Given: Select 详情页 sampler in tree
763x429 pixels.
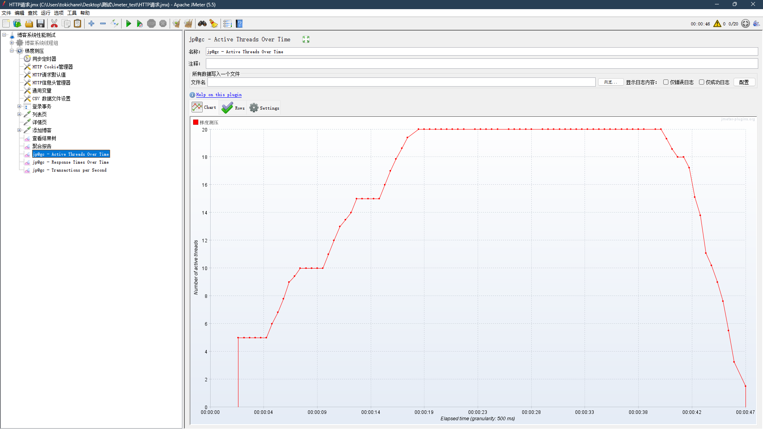Looking at the screenshot, I should 39,122.
